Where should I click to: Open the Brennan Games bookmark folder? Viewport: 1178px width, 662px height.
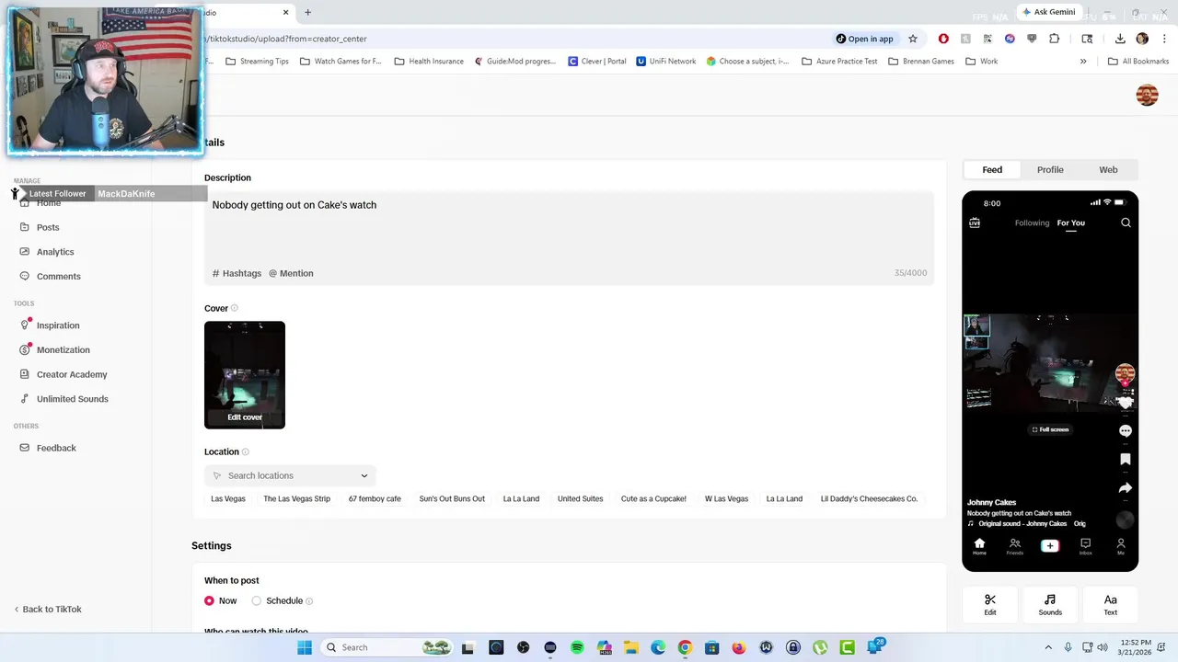[x=920, y=62]
